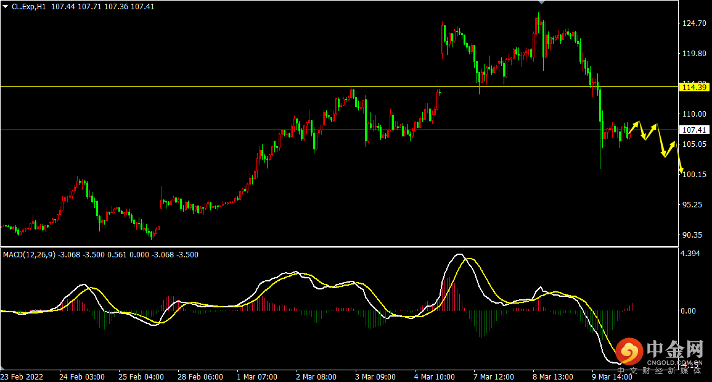Image resolution: width=712 pixels, height=382 pixels.
Task: Click the 124.70 price scale value
Action: (x=695, y=23)
